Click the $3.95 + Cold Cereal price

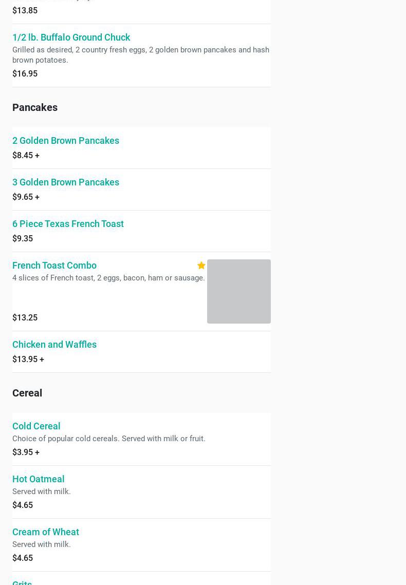pos(26,452)
